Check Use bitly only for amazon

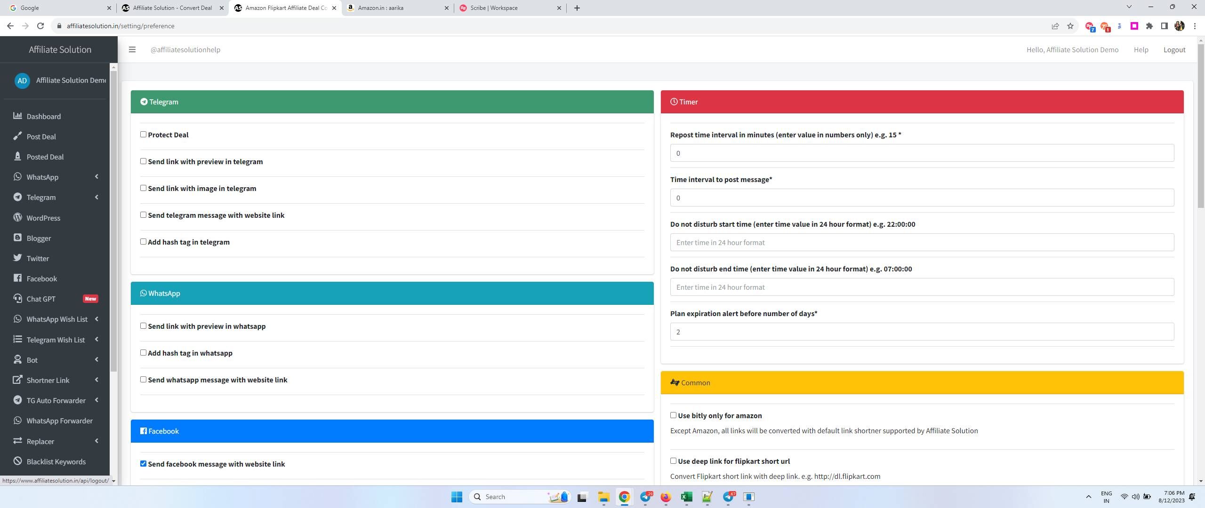673,415
